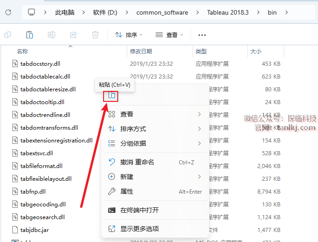Click the tabgeocoding.dll file icon

point(15,204)
